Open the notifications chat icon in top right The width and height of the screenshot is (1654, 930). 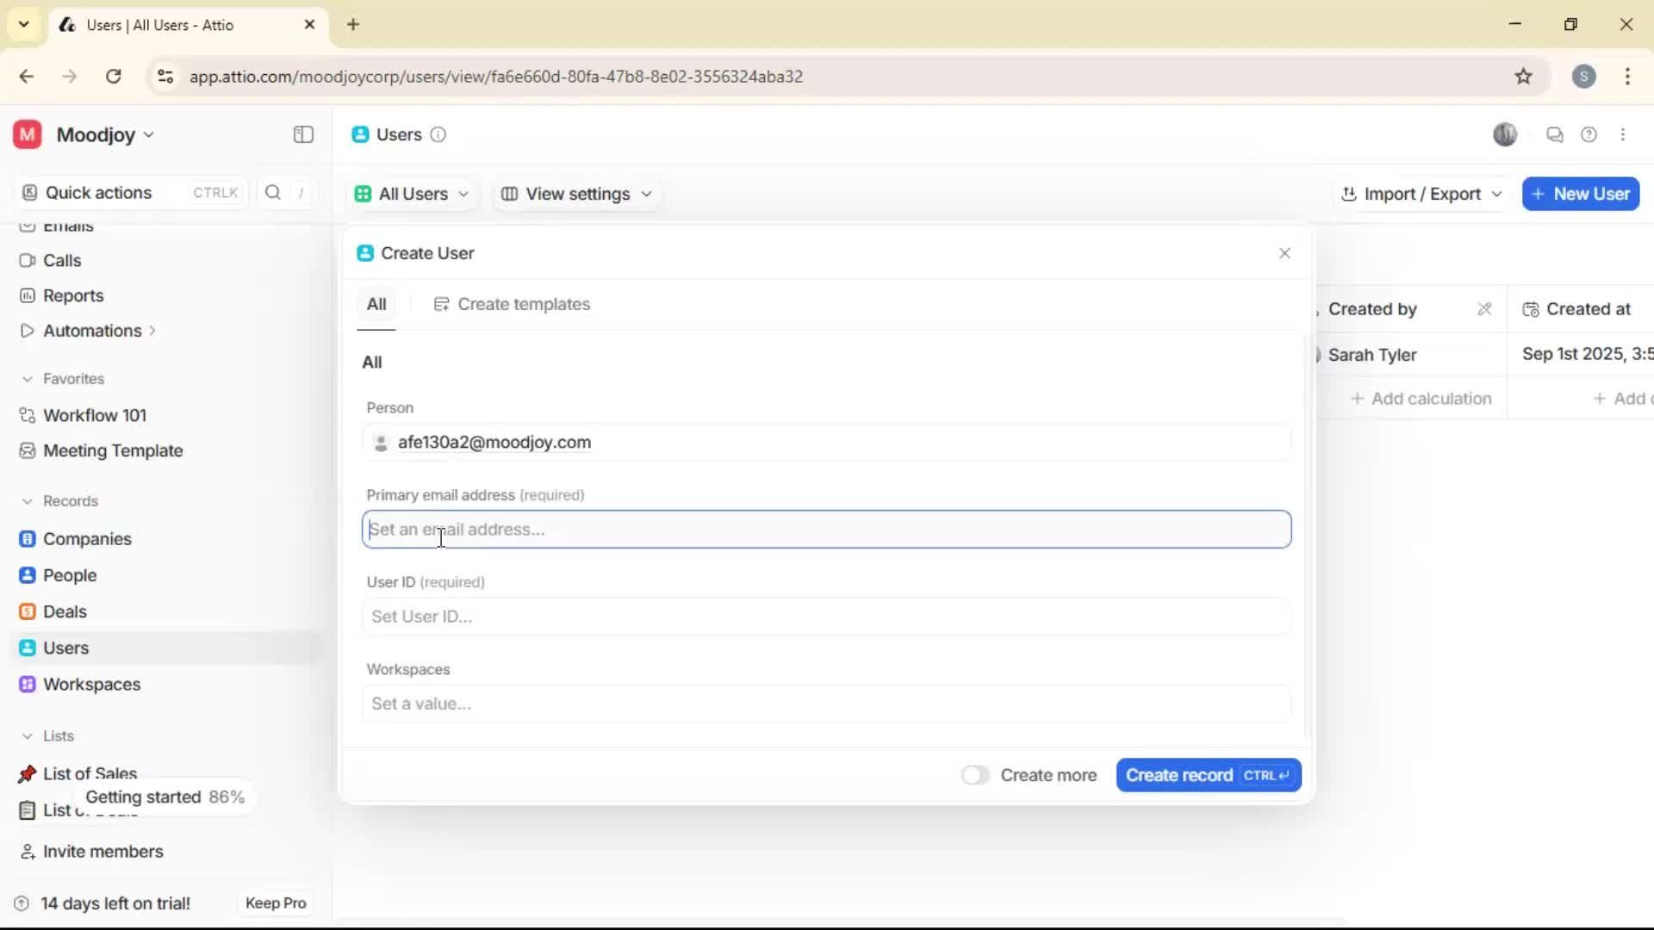(1555, 134)
